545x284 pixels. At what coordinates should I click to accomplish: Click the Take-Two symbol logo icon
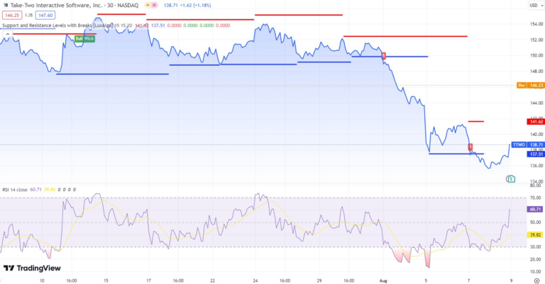pos(5,5)
